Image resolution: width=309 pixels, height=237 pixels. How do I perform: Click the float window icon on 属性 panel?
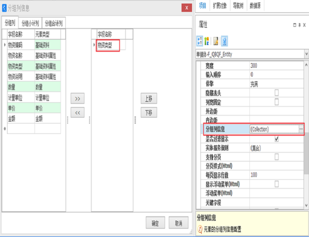point(294,26)
